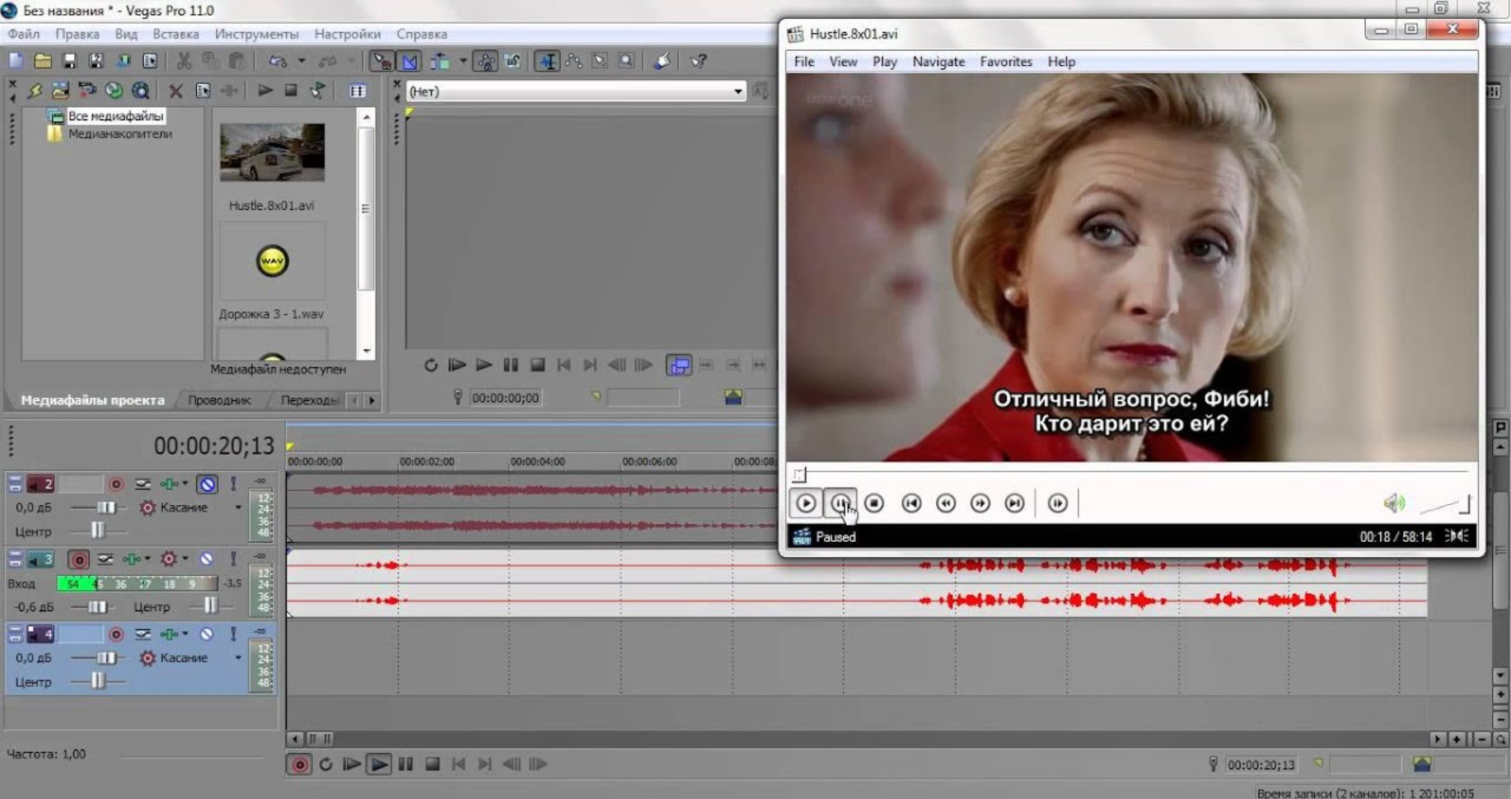This screenshot has height=799, width=1511.
Task: Click the automation gear icon on track 4
Action: pos(147,658)
